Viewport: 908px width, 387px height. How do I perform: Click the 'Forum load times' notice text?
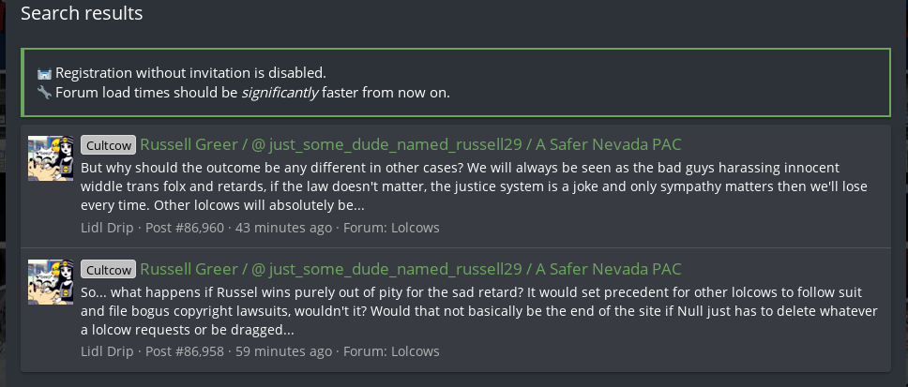pyautogui.click(x=252, y=92)
